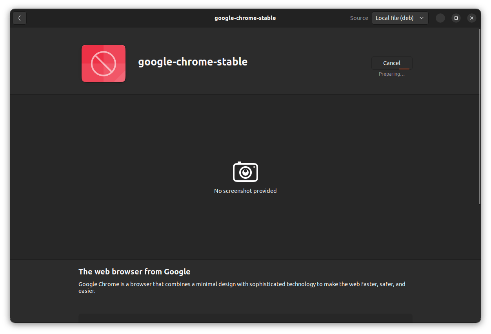The height and width of the screenshot is (334, 491).
Task: Click the restore window icon
Action: [x=456, y=18]
